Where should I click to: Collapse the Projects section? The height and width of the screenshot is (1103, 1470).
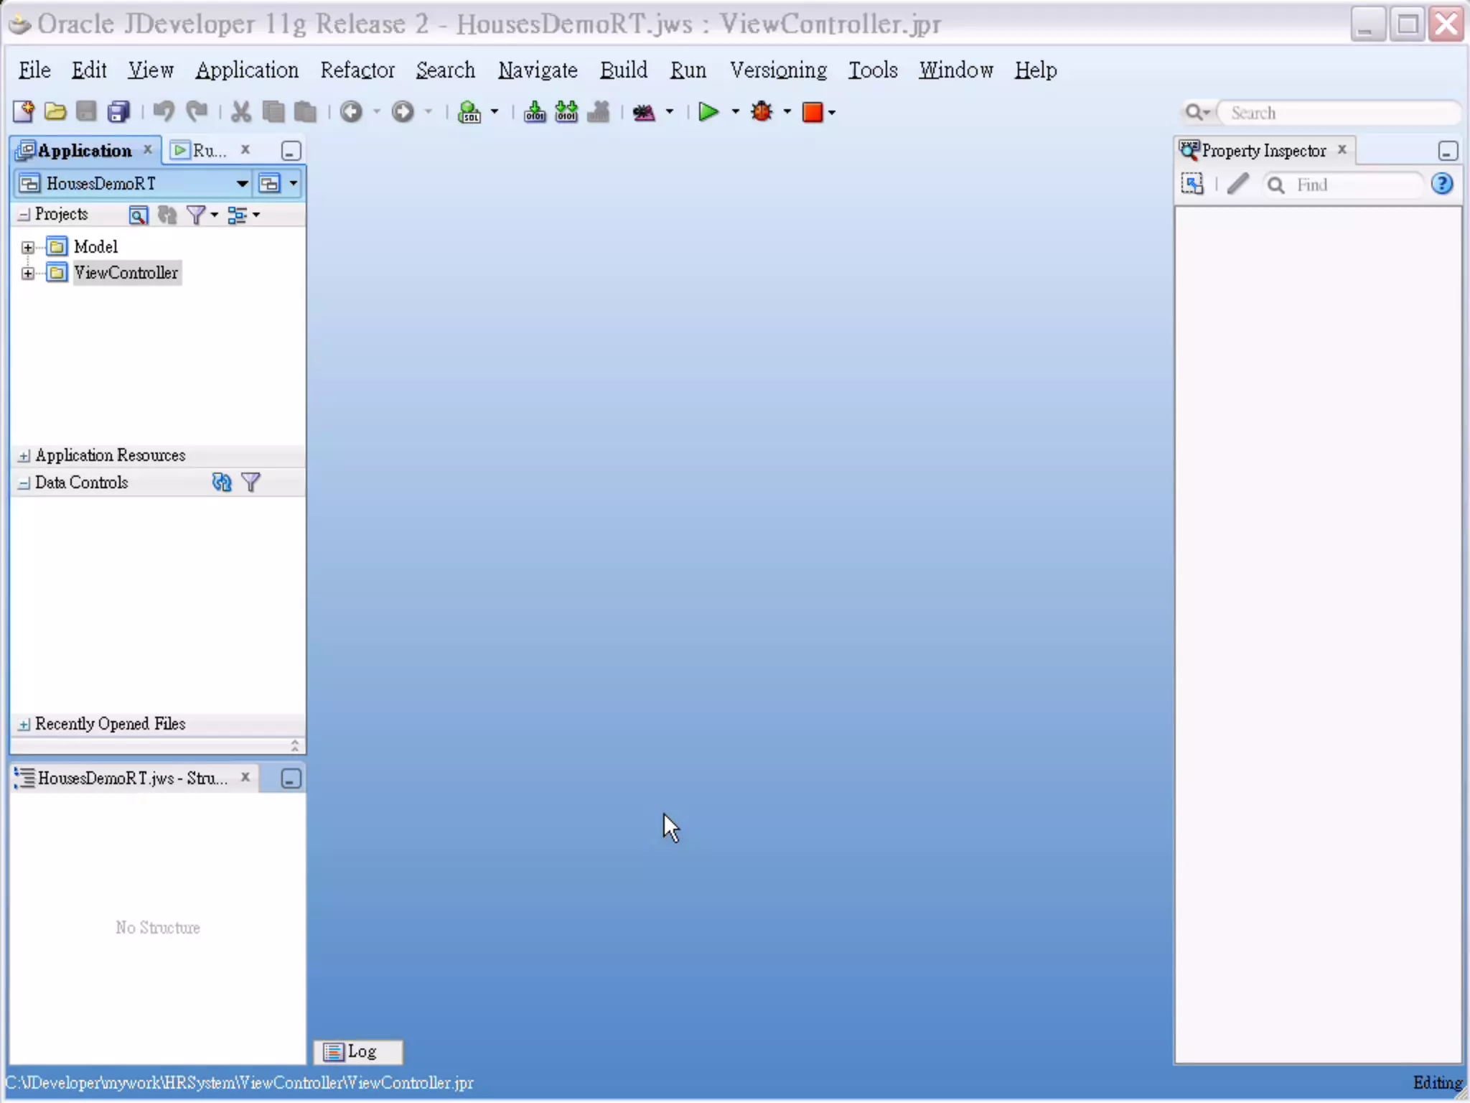coord(24,215)
